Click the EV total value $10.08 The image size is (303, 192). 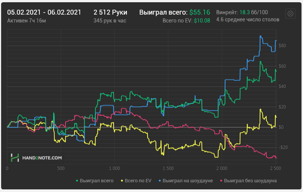coord(202,21)
